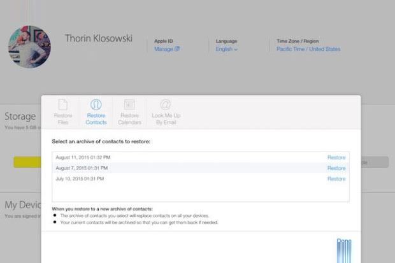Restore the July 10, 2015 archive
The height and width of the screenshot is (263, 395).
coord(336,179)
